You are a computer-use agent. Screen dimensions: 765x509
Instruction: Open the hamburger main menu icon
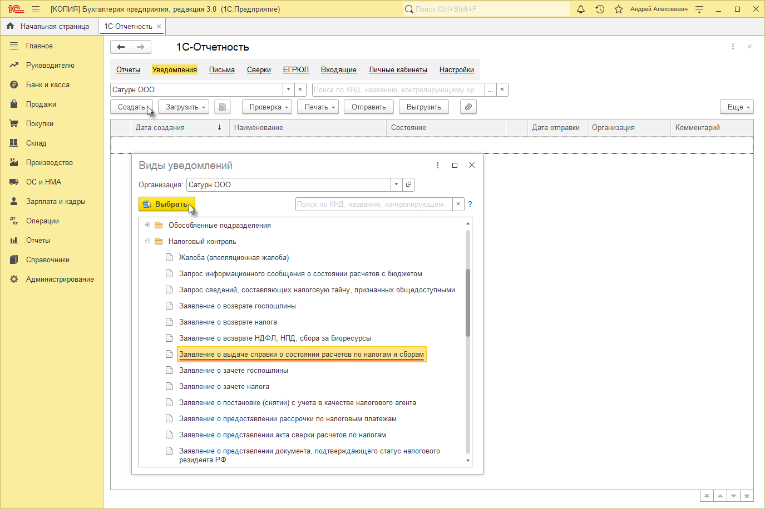[x=36, y=9]
